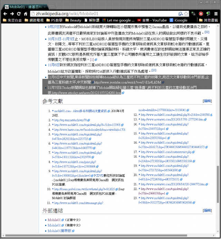The height and width of the screenshot is (239, 221).
Task: Open the 網路電視 bookmark folder
Action: point(34,20)
